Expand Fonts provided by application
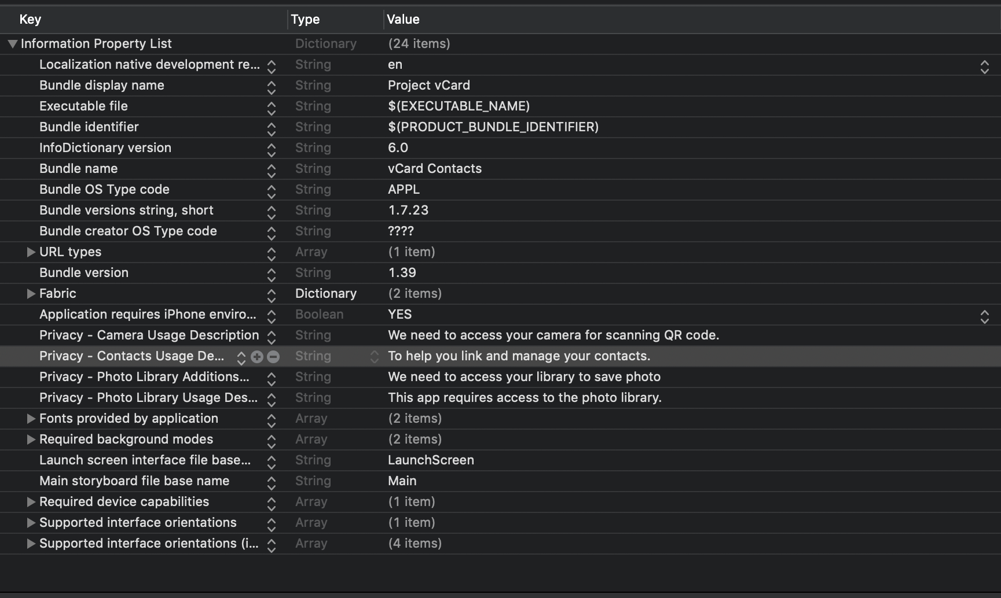The height and width of the screenshot is (598, 1001). pyautogui.click(x=31, y=419)
